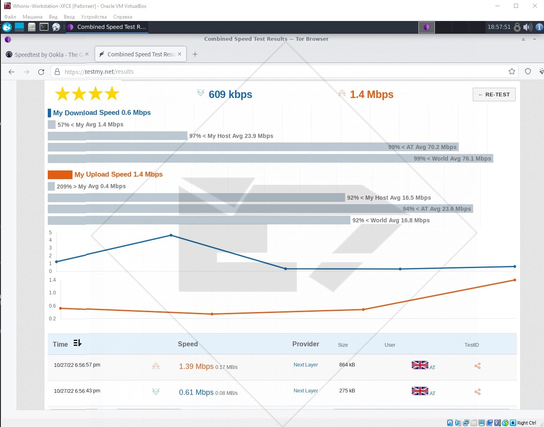Click the 97% < My Host Avg 23.9 Mbps bar
The image size is (544, 427).
(x=117, y=136)
